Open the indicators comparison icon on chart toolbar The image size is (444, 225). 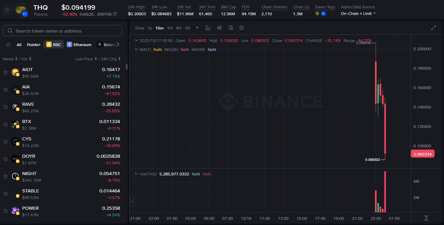[219, 28]
